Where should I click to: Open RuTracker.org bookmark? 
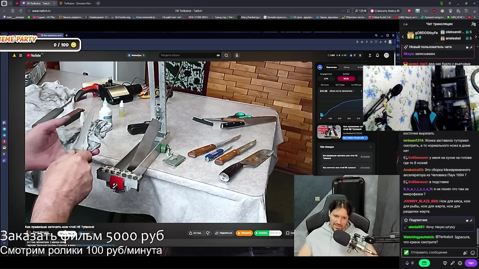[121, 17]
